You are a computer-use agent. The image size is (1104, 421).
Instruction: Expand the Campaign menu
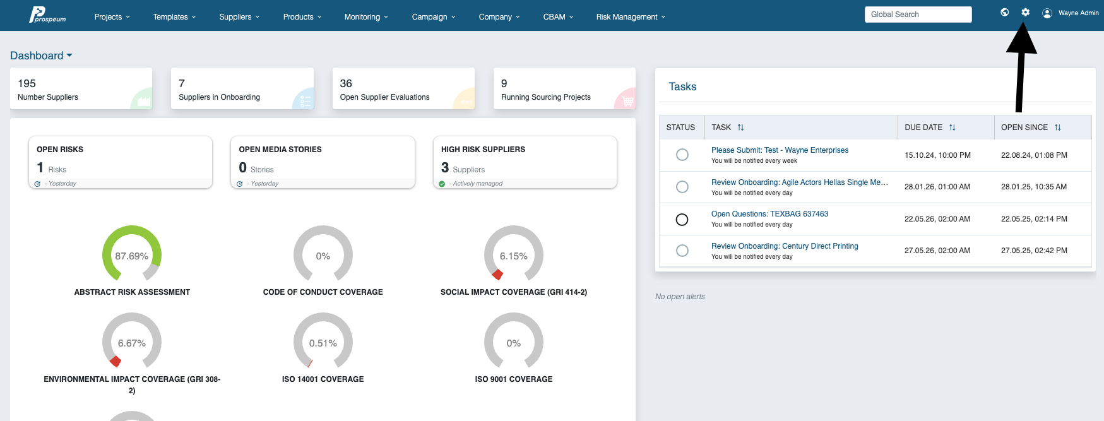pos(434,17)
